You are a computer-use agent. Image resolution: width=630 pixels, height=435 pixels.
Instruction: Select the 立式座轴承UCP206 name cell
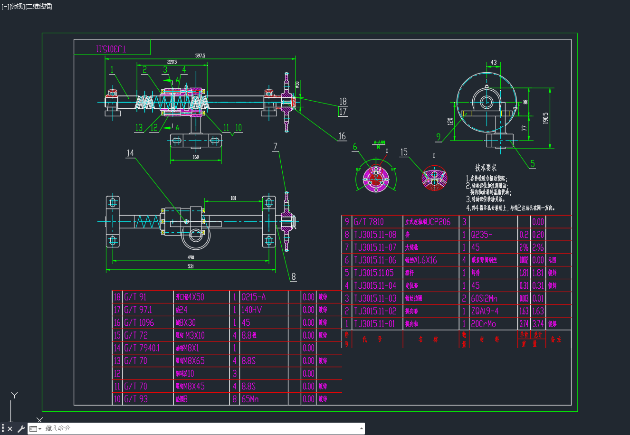click(x=428, y=222)
